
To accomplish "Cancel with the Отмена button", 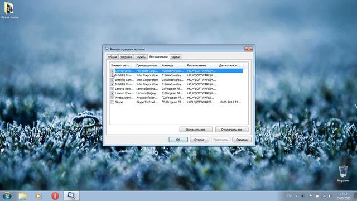I will [x=199, y=140].
